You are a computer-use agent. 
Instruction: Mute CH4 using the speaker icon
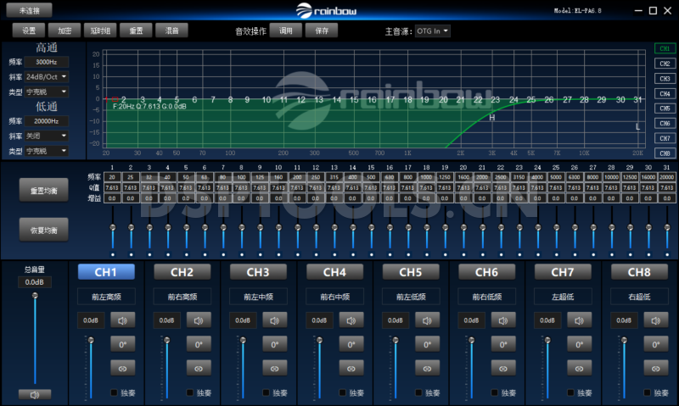click(x=351, y=320)
